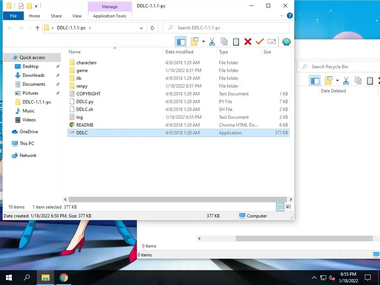This screenshot has width=380, height=285.
Task: Open Documents in navigation pane
Action: 34,84
